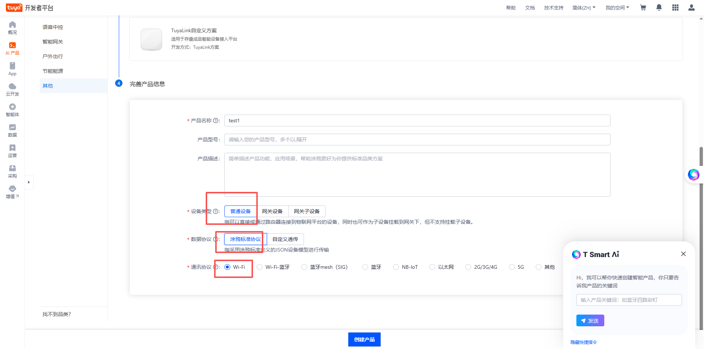Viewport: 704px width, 349px height.
Task: Click the 产品描述 text area
Action: 417,175
